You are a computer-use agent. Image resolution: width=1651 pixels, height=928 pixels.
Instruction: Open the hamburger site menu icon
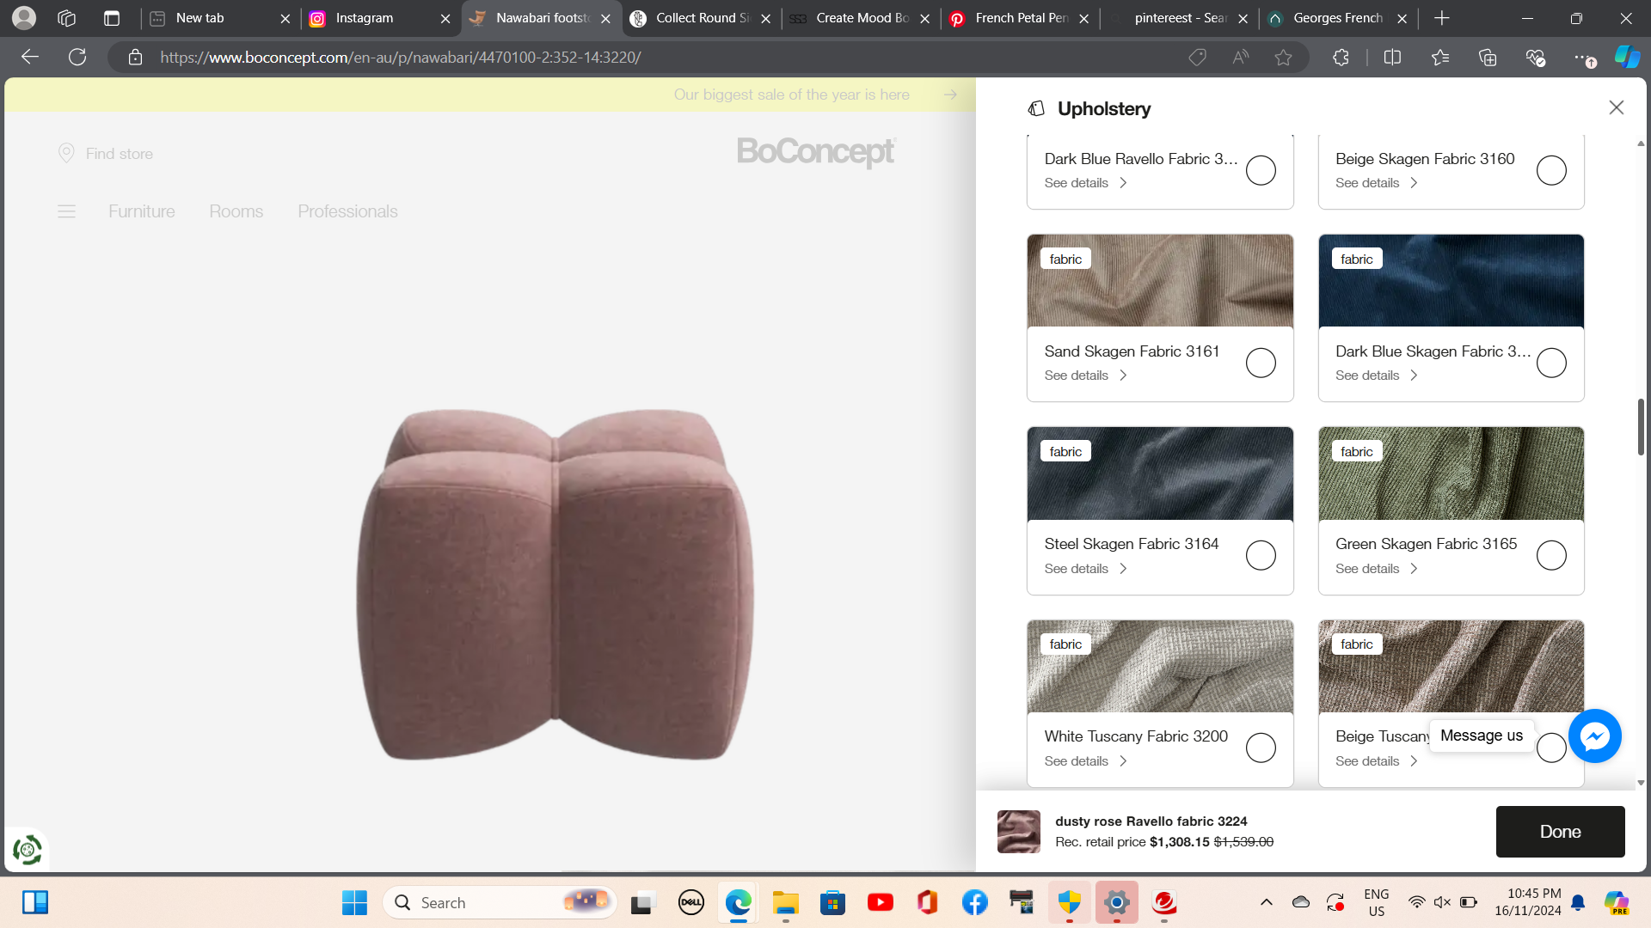click(66, 211)
